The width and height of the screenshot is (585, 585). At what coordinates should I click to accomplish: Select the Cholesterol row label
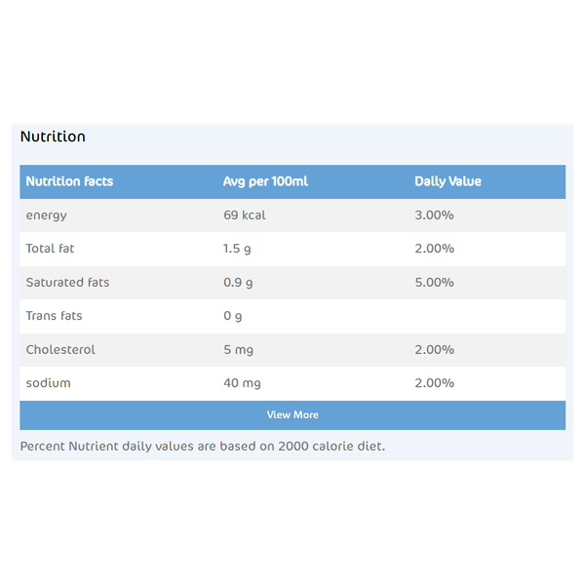[x=60, y=349]
